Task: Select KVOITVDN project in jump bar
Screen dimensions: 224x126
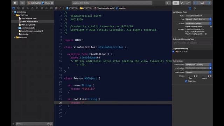Action: (x=72, y=8)
